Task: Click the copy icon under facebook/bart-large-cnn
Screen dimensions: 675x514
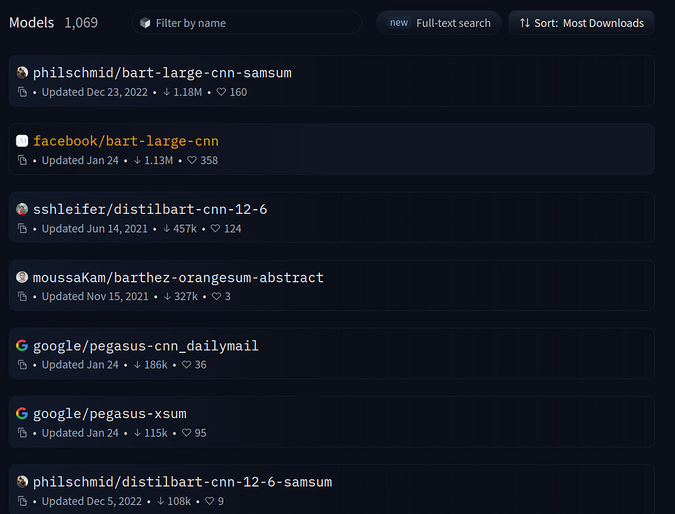Action: click(x=23, y=160)
